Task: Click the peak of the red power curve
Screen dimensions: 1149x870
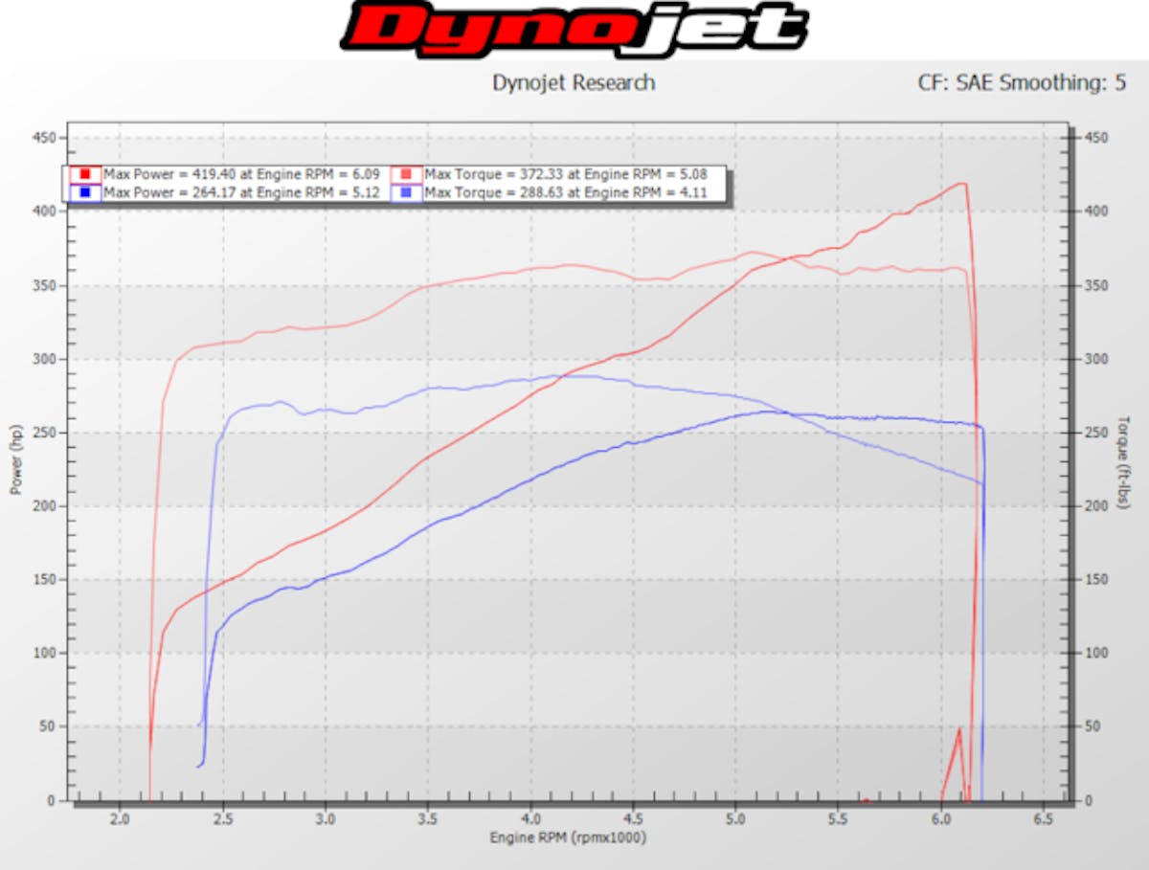Action: coord(964,185)
